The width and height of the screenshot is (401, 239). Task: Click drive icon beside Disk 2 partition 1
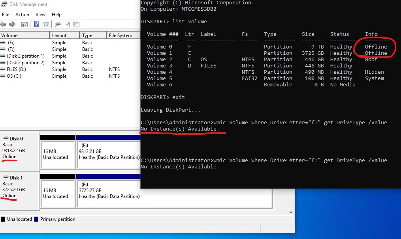click(3, 56)
